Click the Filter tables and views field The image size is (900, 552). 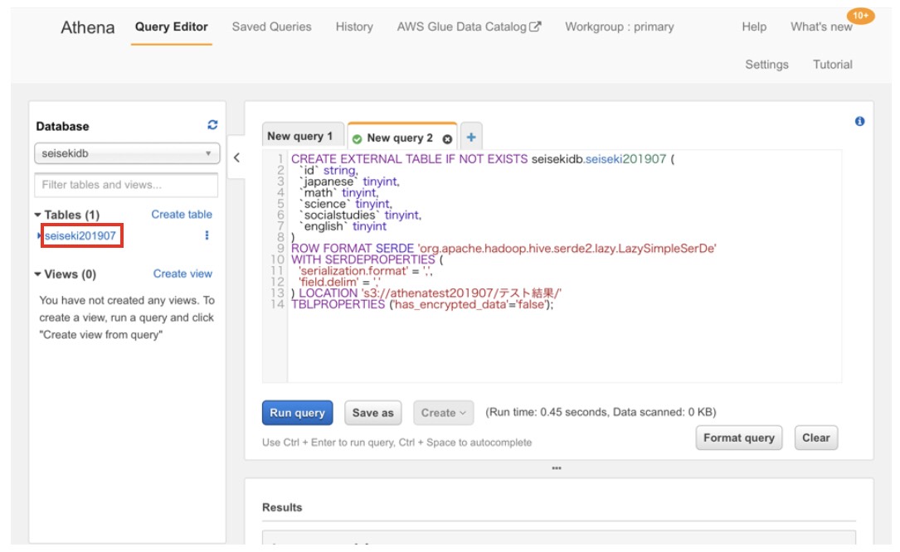point(126,185)
